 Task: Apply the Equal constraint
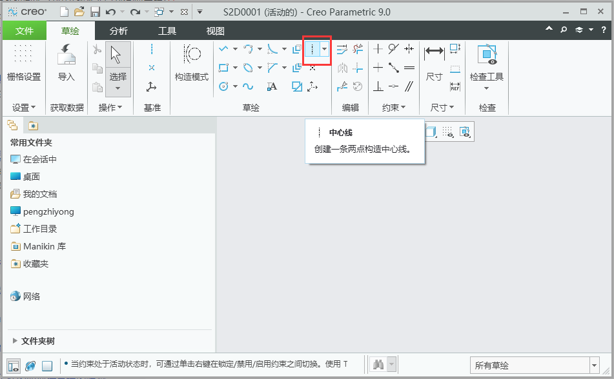tap(409, 68)
